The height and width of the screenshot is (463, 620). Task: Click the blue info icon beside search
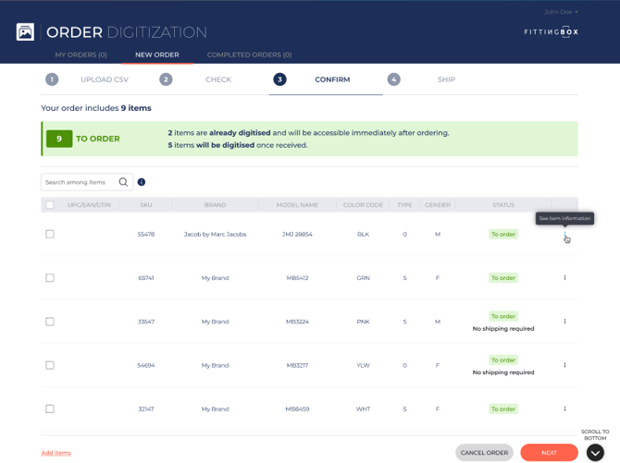(142, 182)
